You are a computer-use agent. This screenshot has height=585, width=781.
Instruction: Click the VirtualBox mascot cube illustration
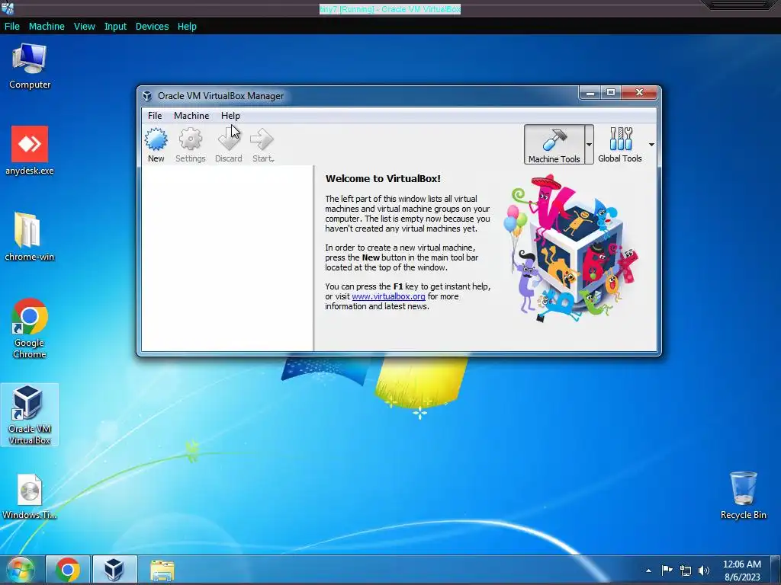pyautogui.click(x=570, y=248)
